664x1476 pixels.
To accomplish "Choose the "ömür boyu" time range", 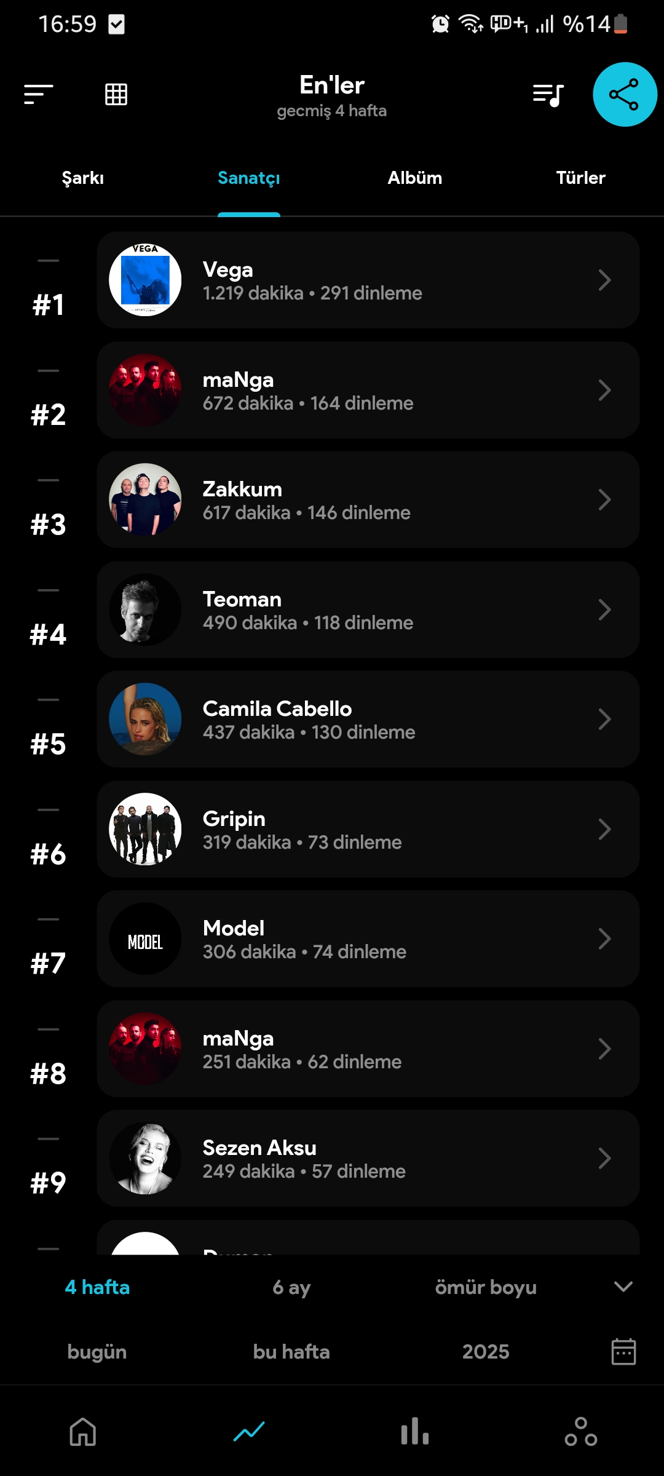I will pyautogui.click(x=486, y=1287).
